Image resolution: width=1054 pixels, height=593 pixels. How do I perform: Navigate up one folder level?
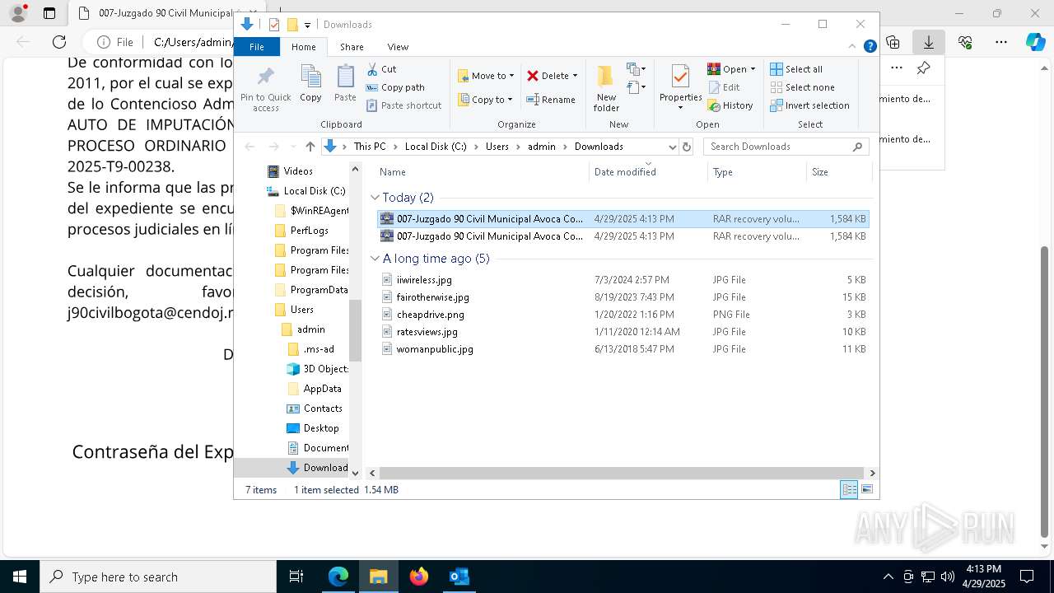point(310,147)
